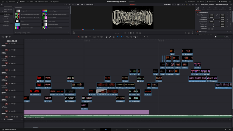Open the viewer zoom 23% dropdown
Image resolution: width=233 pixels, height=131 pixels.
pos(83,5)
